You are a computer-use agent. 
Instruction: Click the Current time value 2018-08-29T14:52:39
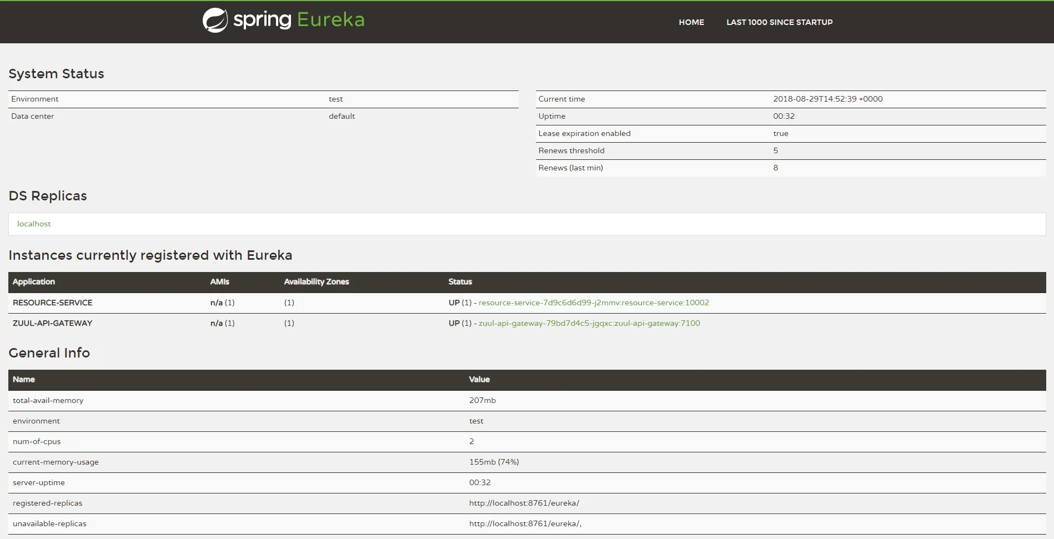click(x=828, y=99)
